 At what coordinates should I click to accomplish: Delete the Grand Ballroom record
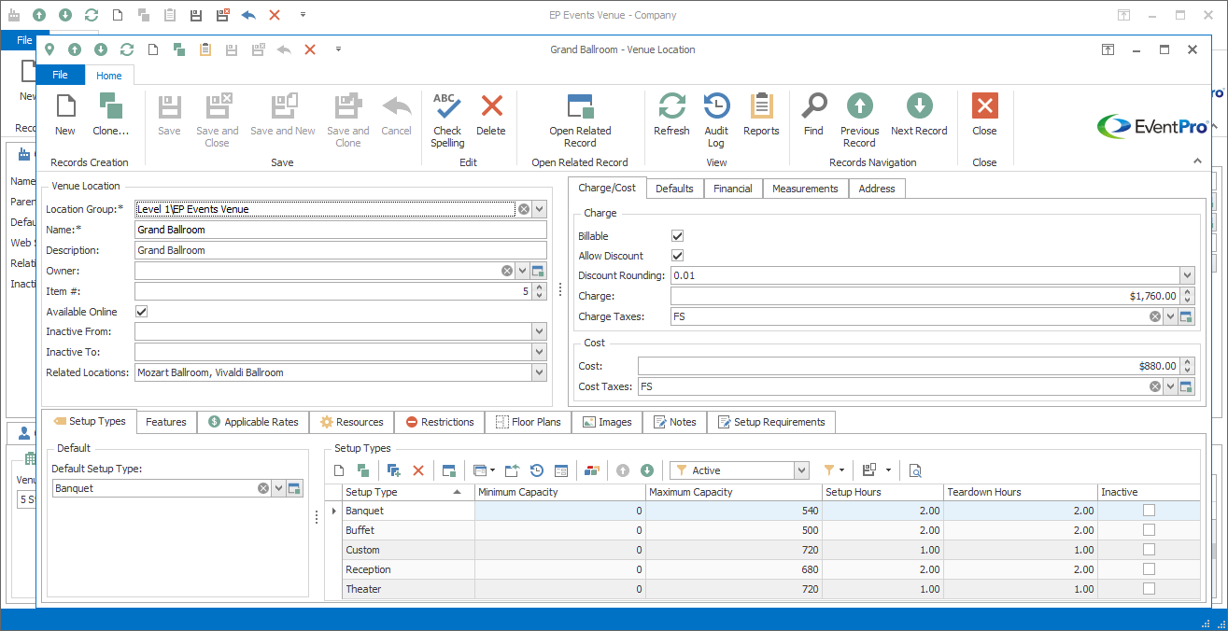(x=491, y=116)
